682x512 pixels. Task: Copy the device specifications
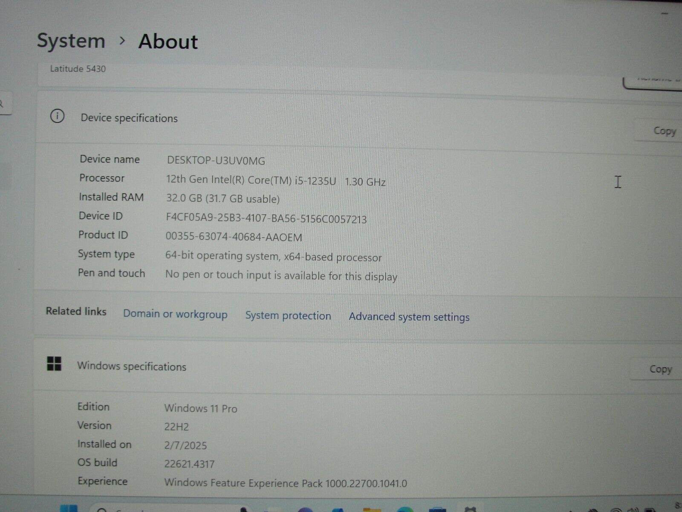point(664,131)
